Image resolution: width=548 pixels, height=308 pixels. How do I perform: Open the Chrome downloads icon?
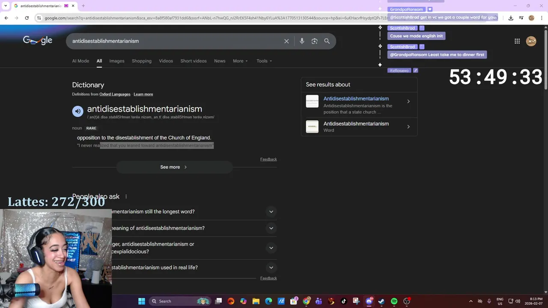[x=511, y=18]
